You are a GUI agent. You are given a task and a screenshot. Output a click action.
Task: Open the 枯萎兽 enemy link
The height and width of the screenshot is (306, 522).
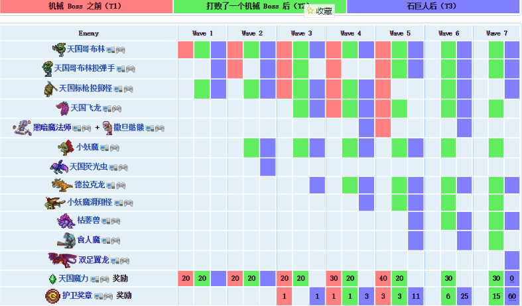tap(89, 220)
